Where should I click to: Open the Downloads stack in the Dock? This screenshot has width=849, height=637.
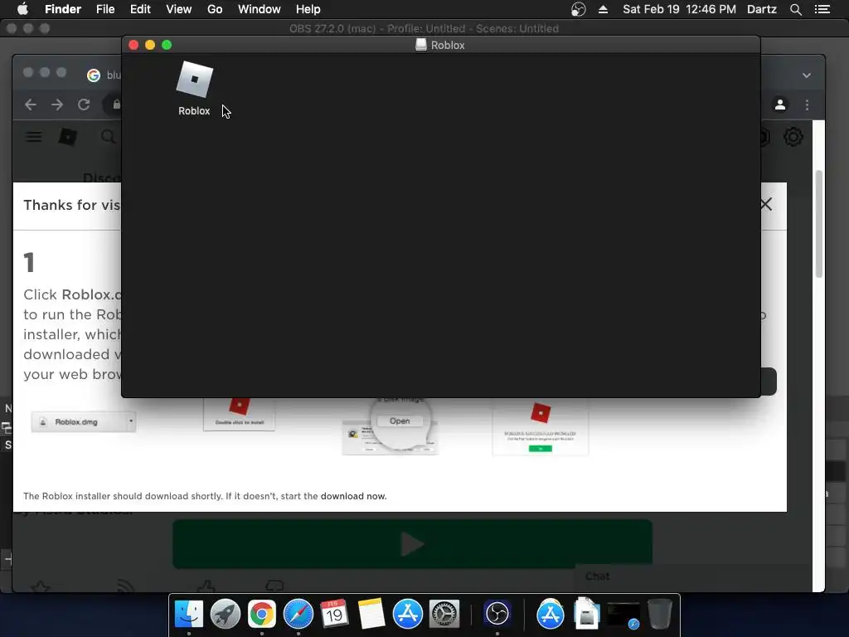586,614
